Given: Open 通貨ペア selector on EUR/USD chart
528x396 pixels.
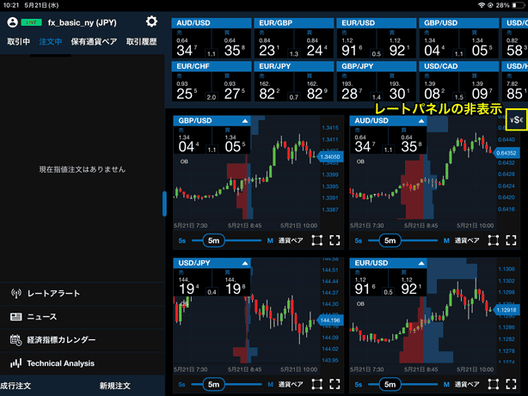Looking at the screenshot, I should tap(467, 384).
